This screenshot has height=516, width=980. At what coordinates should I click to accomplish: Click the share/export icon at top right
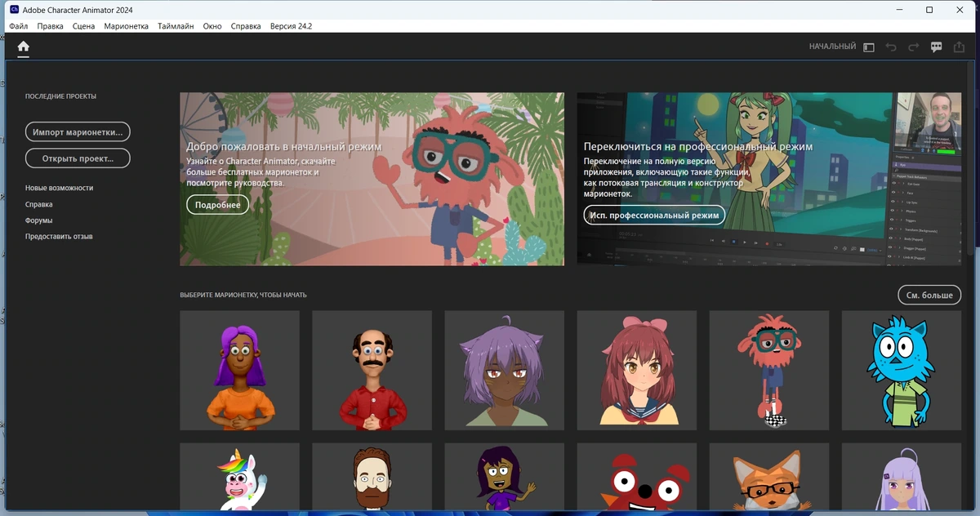960,47
